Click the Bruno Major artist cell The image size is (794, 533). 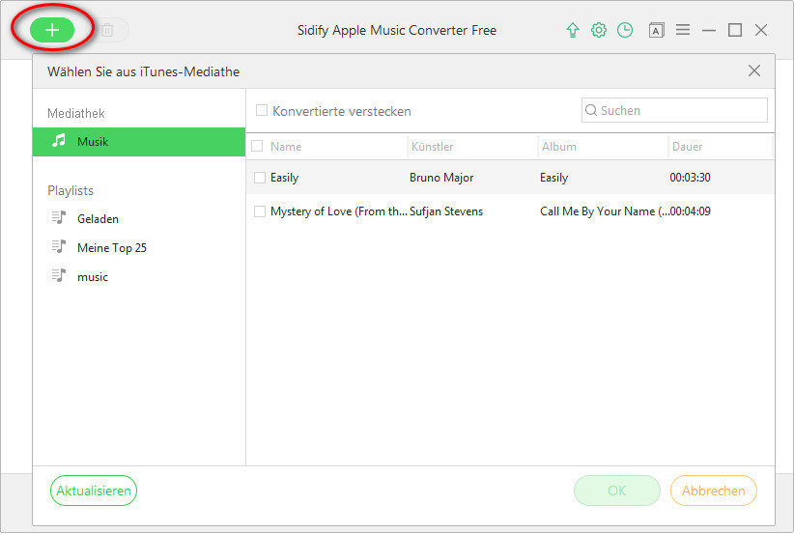click(441, 178)
